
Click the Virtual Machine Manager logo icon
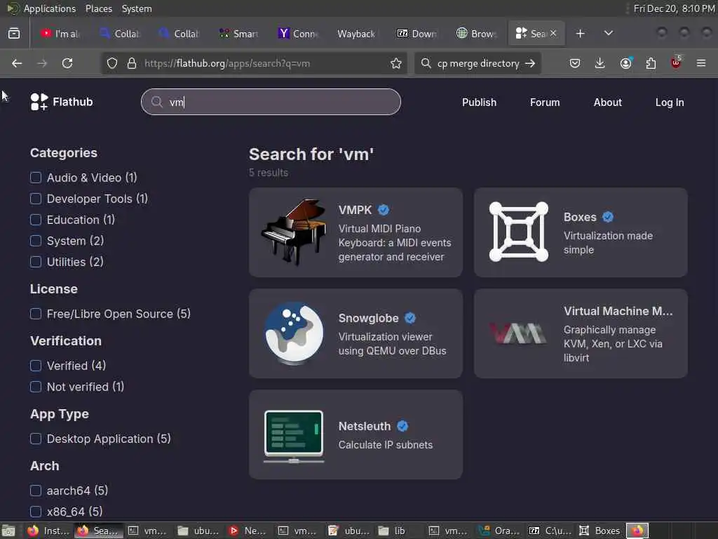518,333
